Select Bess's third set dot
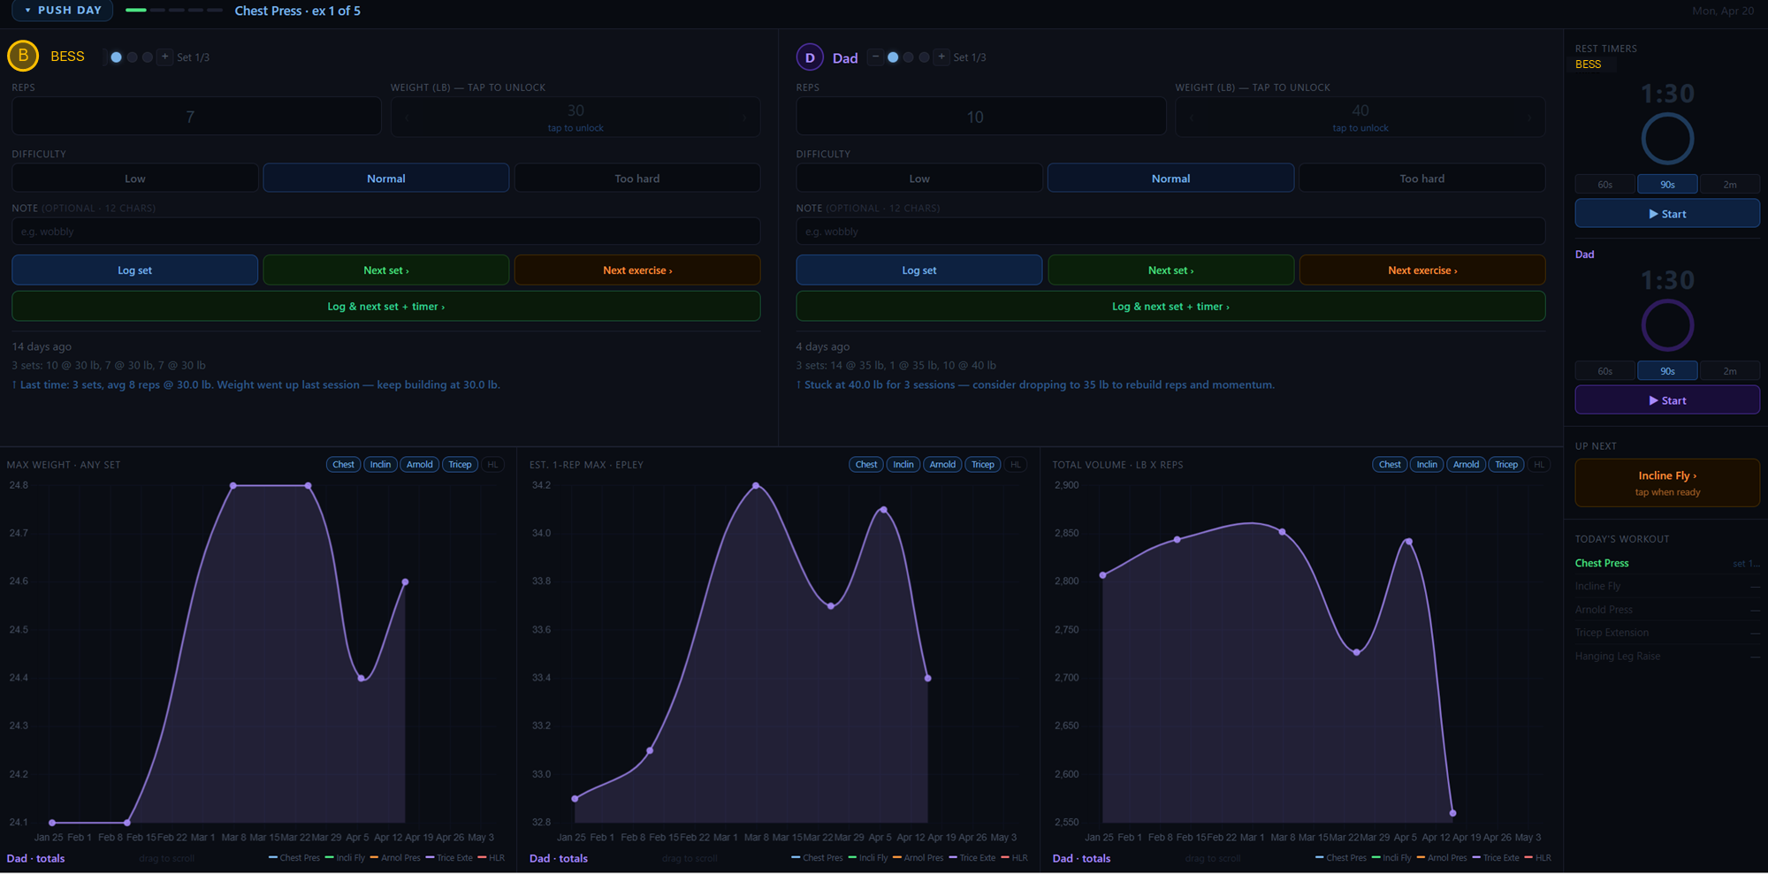This screenshot has height=874, width=1768. pos(148,57)
